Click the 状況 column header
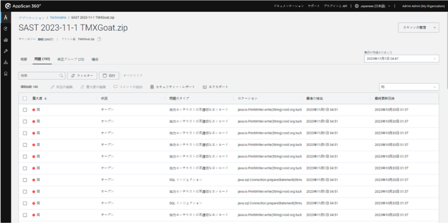The width and height of the screenshot is (448, 224). (104, 98)
